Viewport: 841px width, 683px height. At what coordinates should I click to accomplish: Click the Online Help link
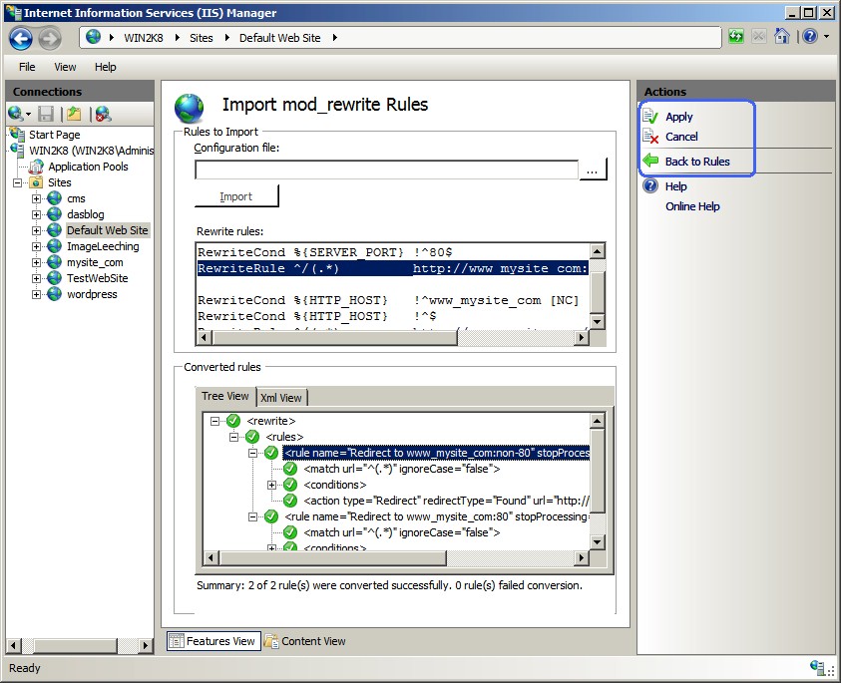pos(692,205)
